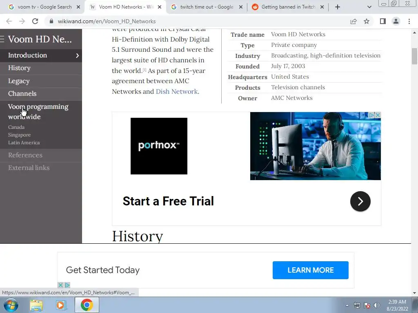Click the scrollbar down arrow
This screenshot has width=418, height=313.
click(x=414, y=293)
